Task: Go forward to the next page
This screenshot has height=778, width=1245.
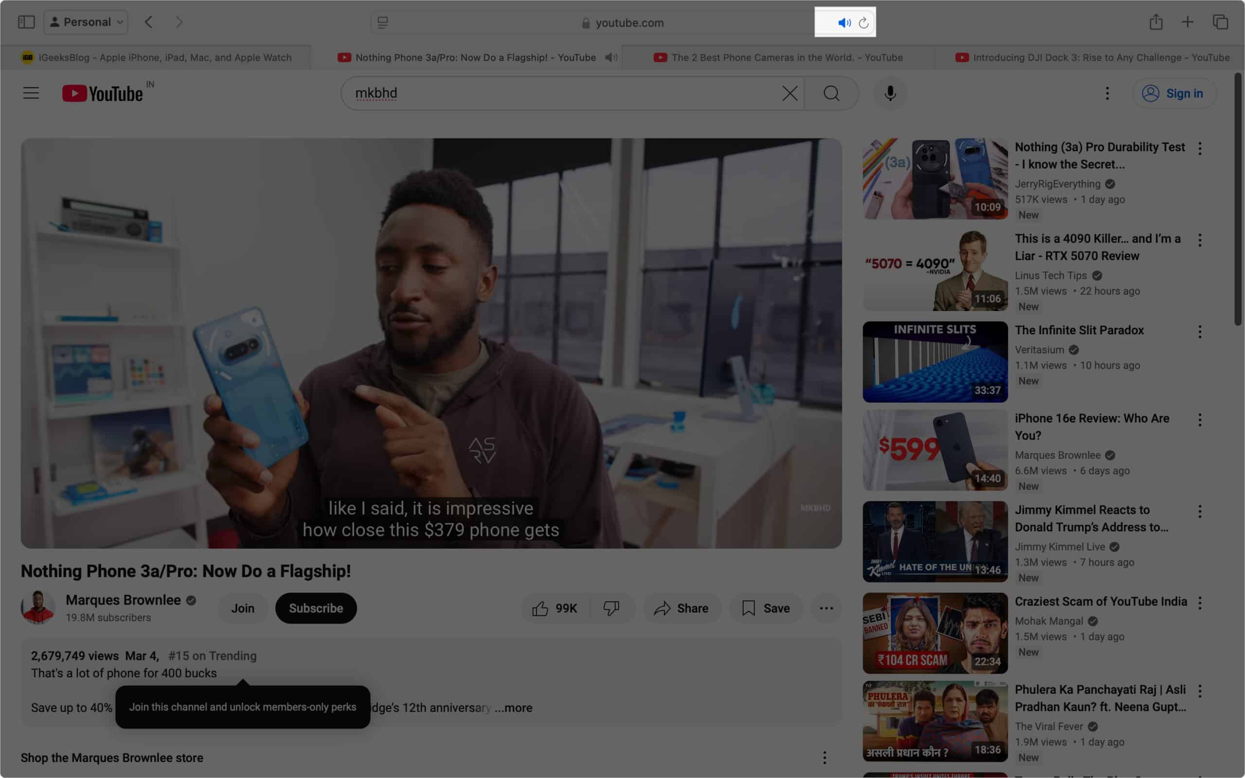Action: point(178,22)
